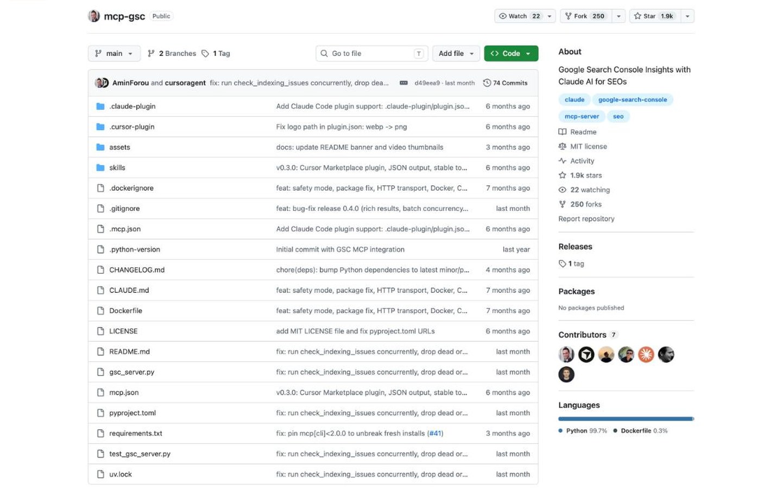Click the first contributor avatar
Image resolution: width=782 pixels, height=489 pixels.
[x=566, y=355]
